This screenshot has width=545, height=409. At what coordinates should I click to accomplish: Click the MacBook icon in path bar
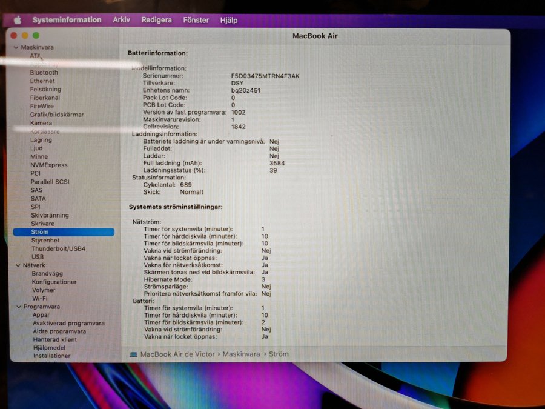pos(134,354)
